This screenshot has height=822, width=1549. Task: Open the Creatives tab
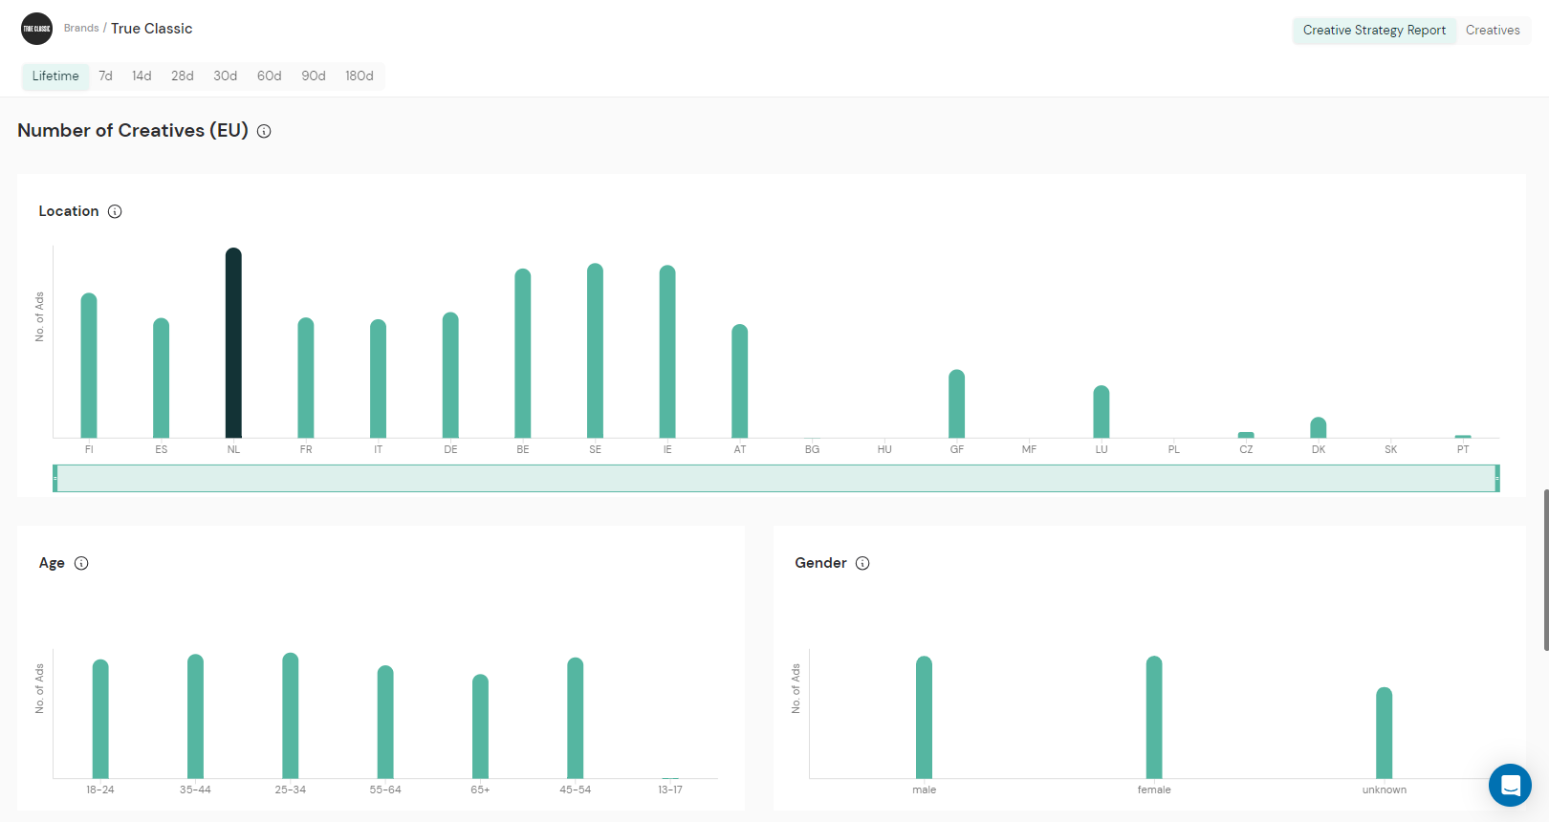pyautogui.click(x=1492, y=31)
